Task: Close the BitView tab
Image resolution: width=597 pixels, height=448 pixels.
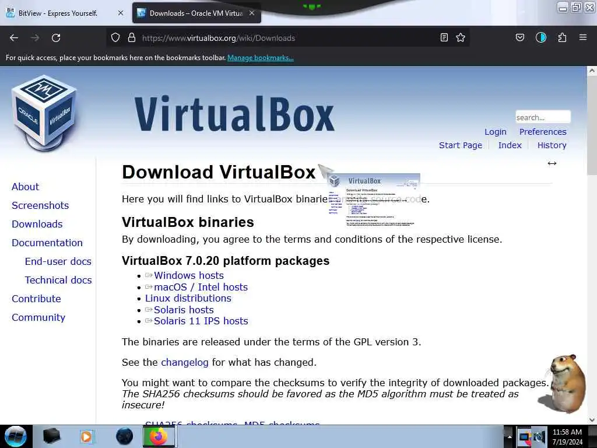Action: click(x=121, y=13)
